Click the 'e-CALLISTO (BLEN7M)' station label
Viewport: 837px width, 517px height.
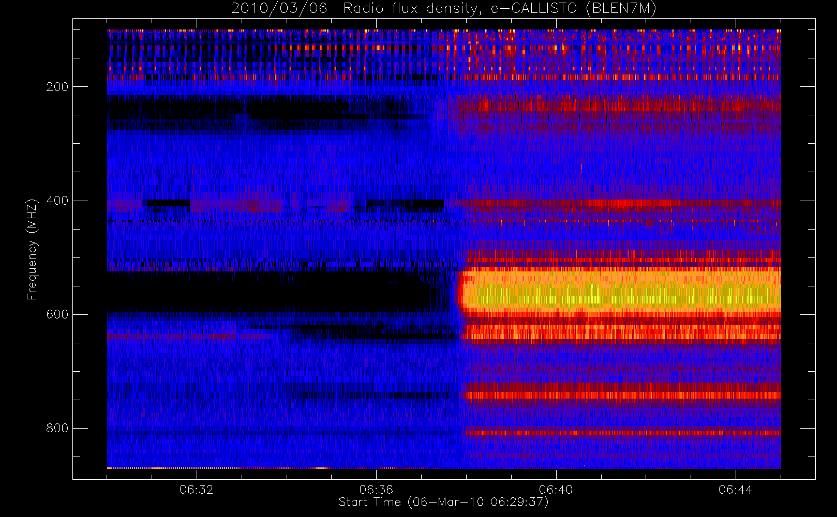pyautogui.click(x=573, y=9)
